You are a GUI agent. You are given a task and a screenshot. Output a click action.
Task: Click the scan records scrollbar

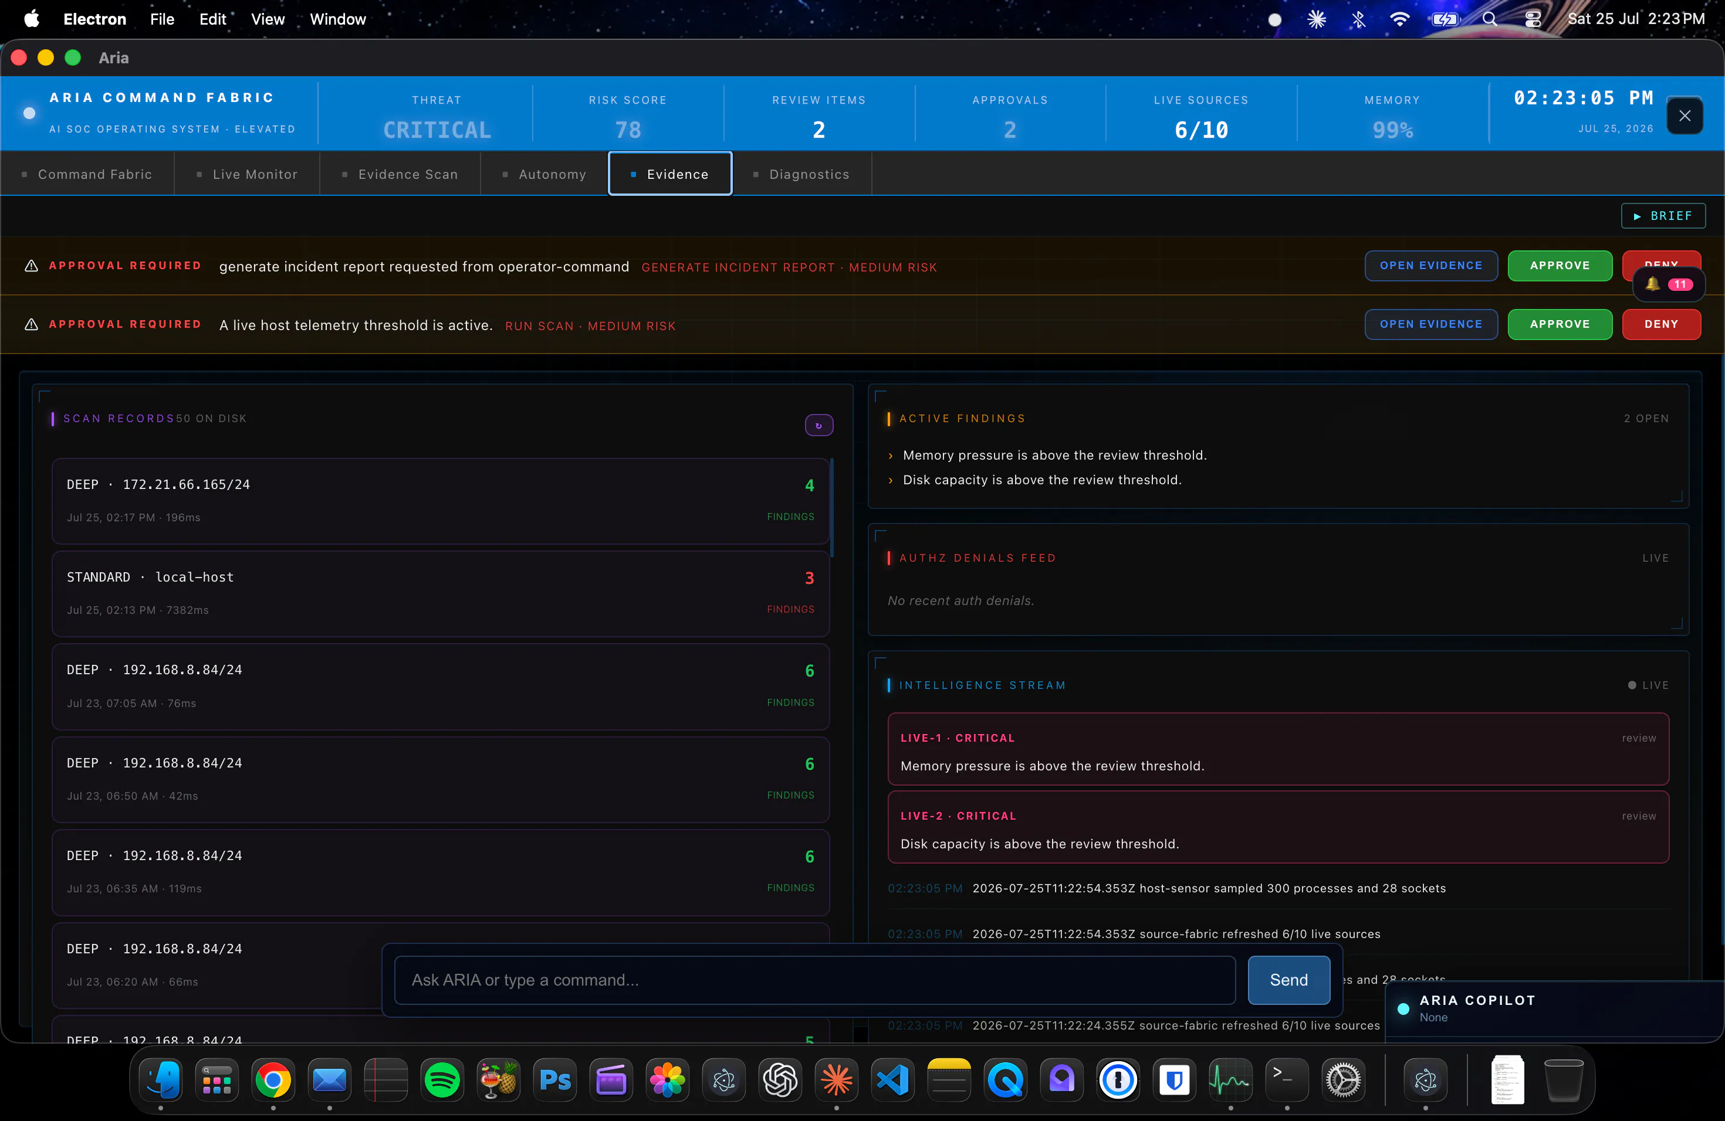(831, 507)
